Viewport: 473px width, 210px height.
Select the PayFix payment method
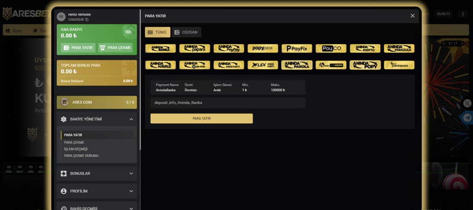[297, 48]
